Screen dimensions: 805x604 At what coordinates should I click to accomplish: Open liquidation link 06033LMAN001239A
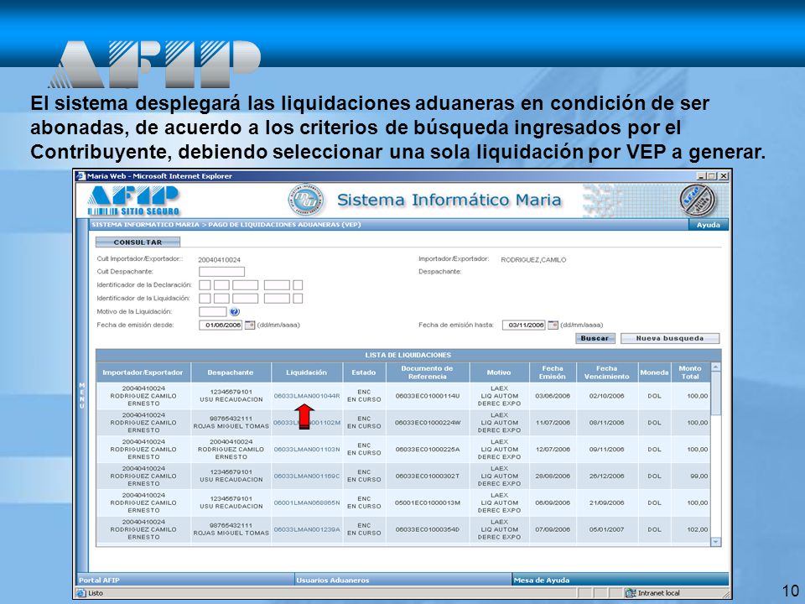click(x=307, y=529)
